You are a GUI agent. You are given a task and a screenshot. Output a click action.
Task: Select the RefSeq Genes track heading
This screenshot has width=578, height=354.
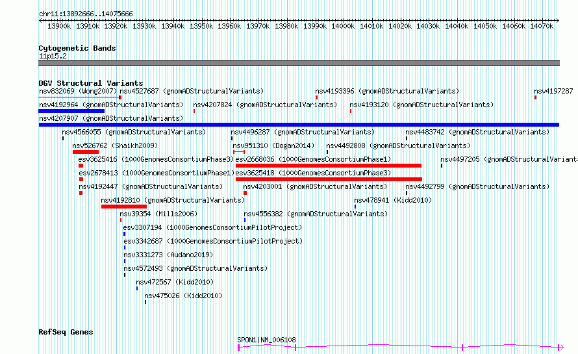point(66,332)
